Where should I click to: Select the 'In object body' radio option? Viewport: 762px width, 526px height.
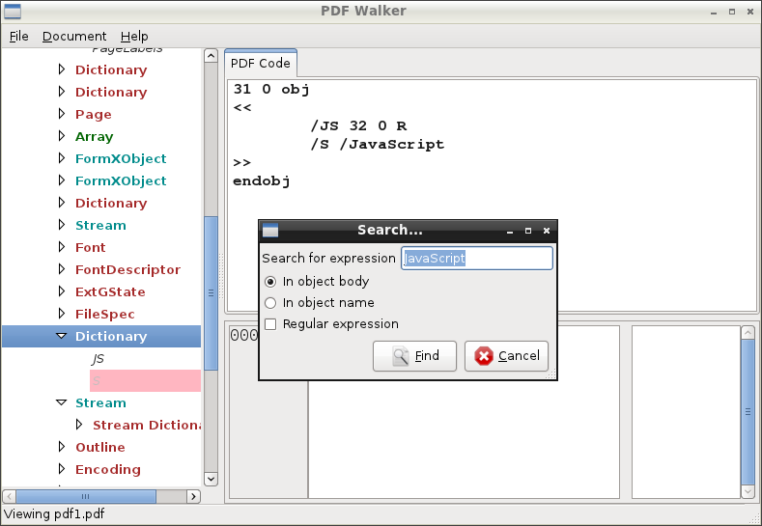point(270,282)
